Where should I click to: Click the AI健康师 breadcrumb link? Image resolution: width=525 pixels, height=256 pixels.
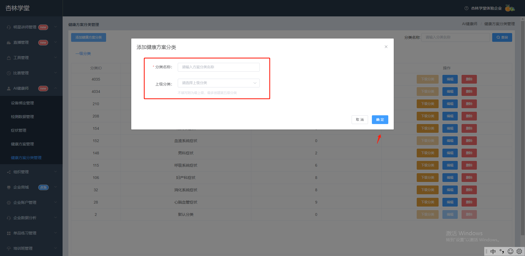[x=470, y=24]
